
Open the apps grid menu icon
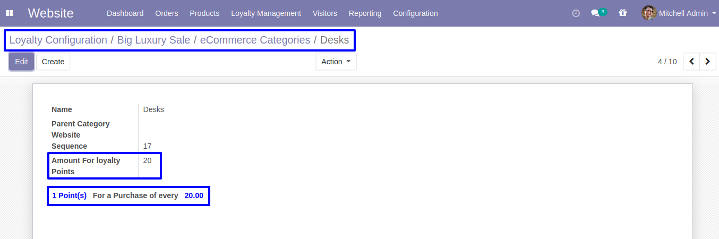pos(10,13)
